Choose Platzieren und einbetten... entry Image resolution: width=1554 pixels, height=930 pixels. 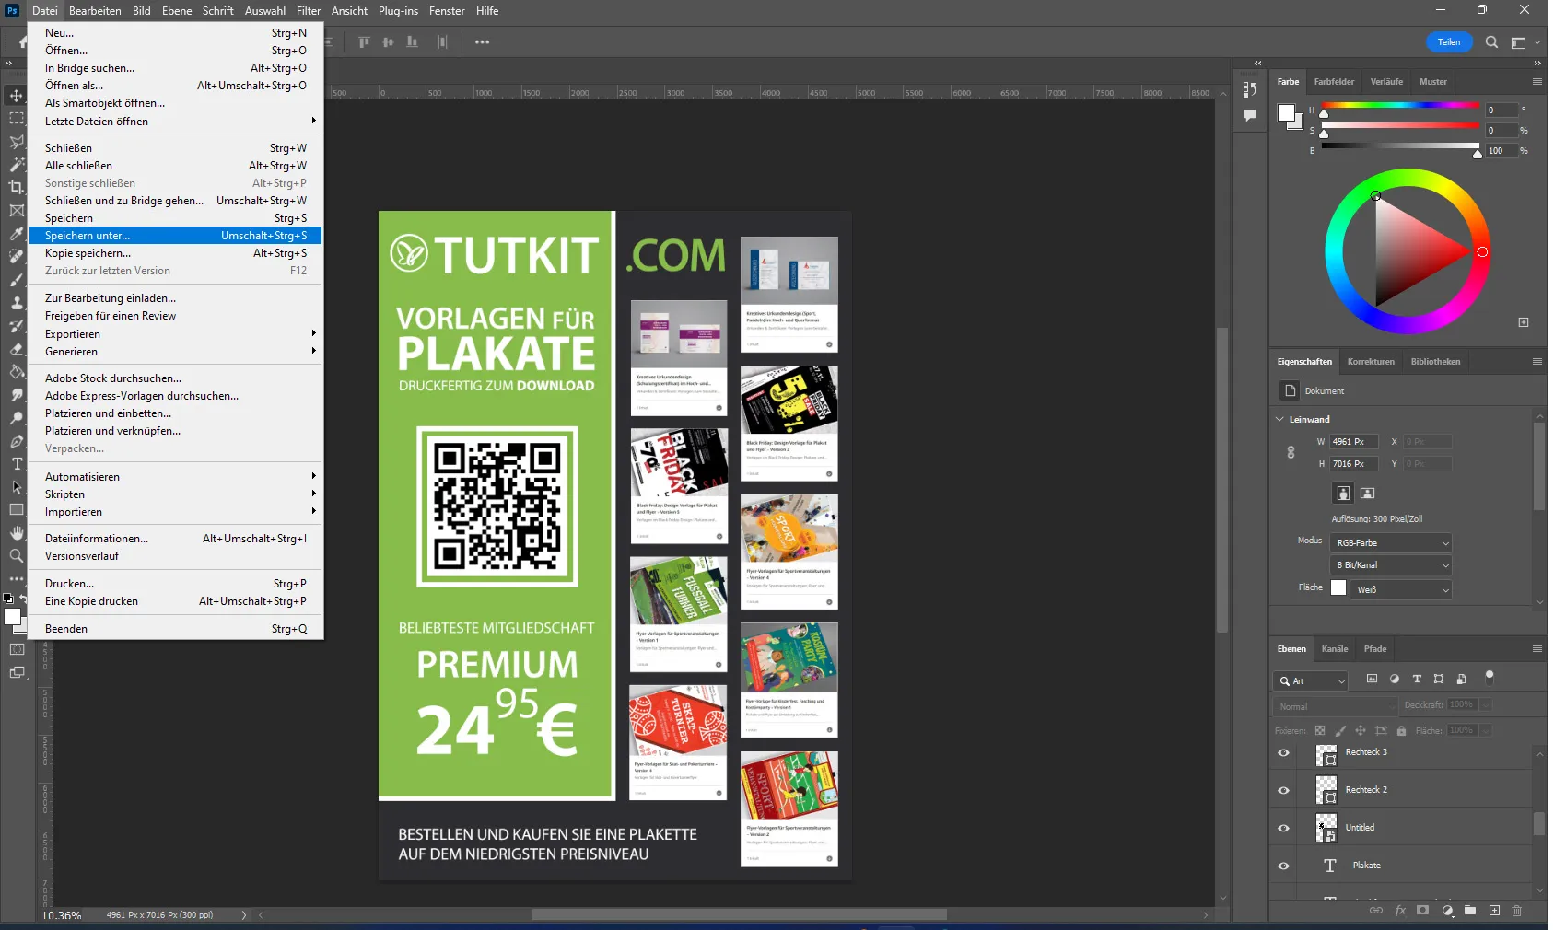point(176,413)
